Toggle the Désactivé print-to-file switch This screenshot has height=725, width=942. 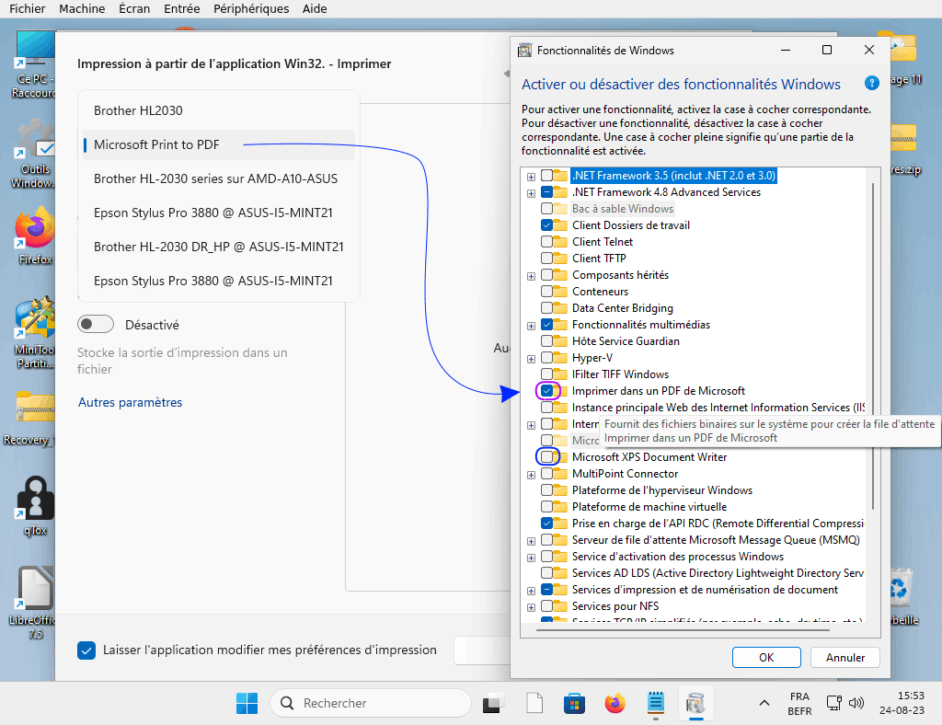click(x=96, y=325)
